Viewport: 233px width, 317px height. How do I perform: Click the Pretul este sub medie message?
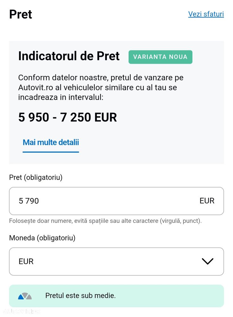tap(81, 296)
